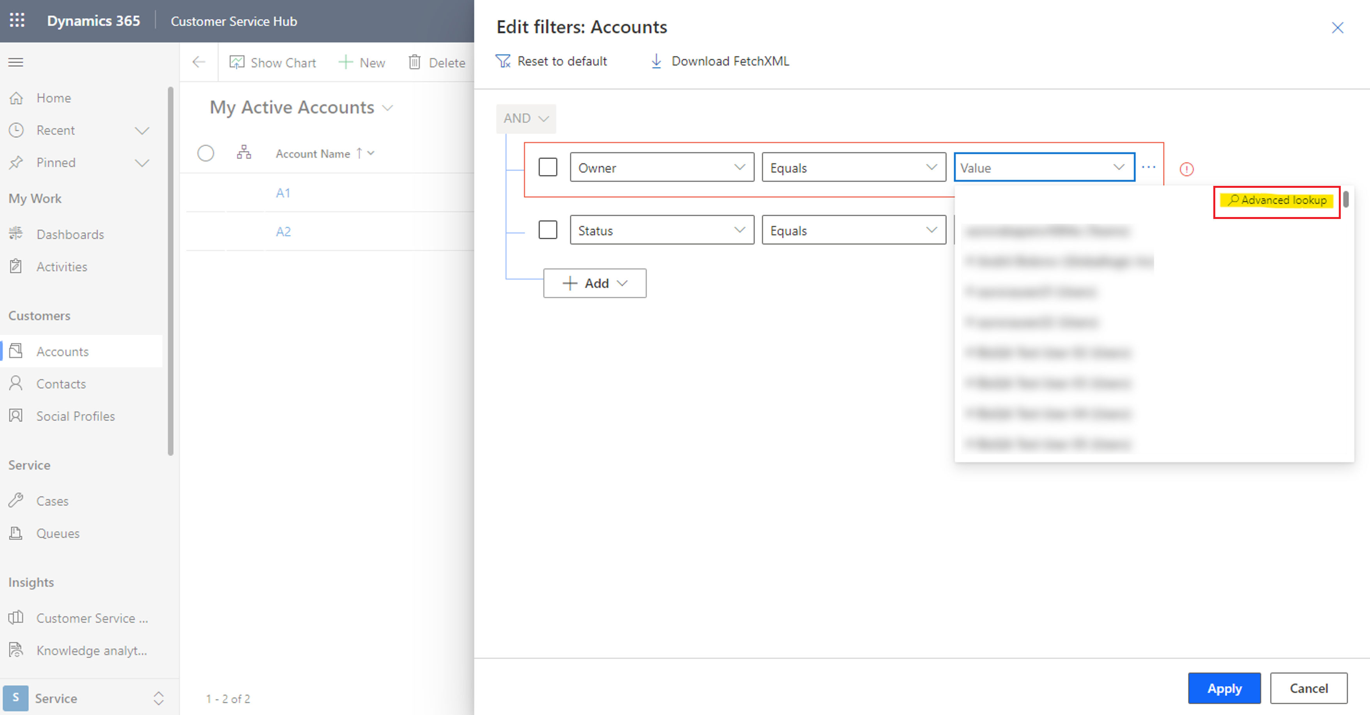The height and width of the screenshot is (715, 1370).
Task: Click the more options ellipsis button
Action: (x=1149, y=167)
